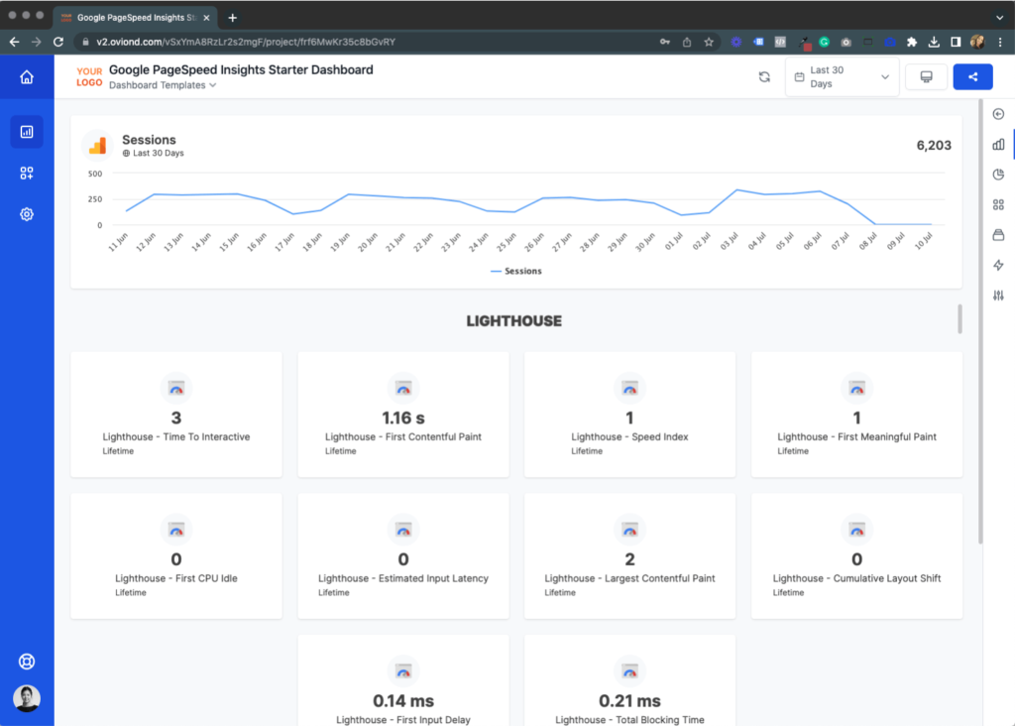Screen dimensions: 1015x726
Task: Click Lighthouse - Time To Interactive label
Action: point(176,437)
